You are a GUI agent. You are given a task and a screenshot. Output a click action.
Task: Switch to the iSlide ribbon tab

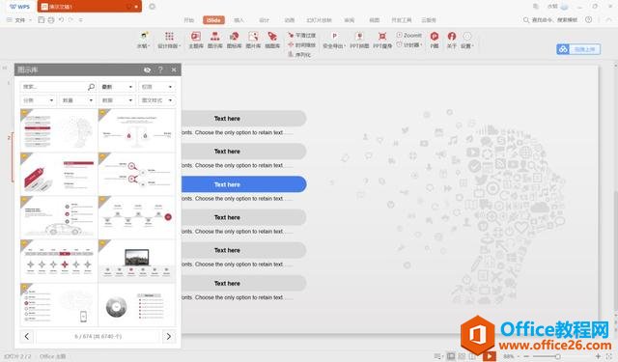coord(213,19)
